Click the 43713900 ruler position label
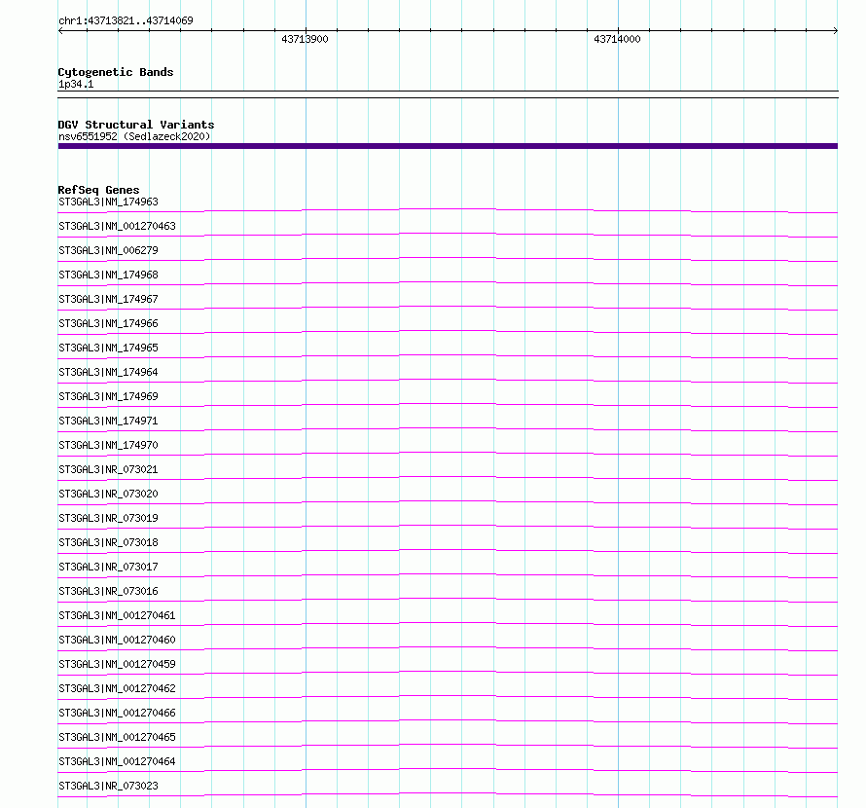The height and width of the screenshot is (808, 866). pyautogui.click(x=305, y=39)
